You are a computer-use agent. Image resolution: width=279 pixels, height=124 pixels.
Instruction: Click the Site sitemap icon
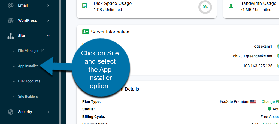tap(11, 36)
